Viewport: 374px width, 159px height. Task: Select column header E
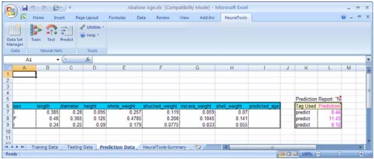pos(124,68)
